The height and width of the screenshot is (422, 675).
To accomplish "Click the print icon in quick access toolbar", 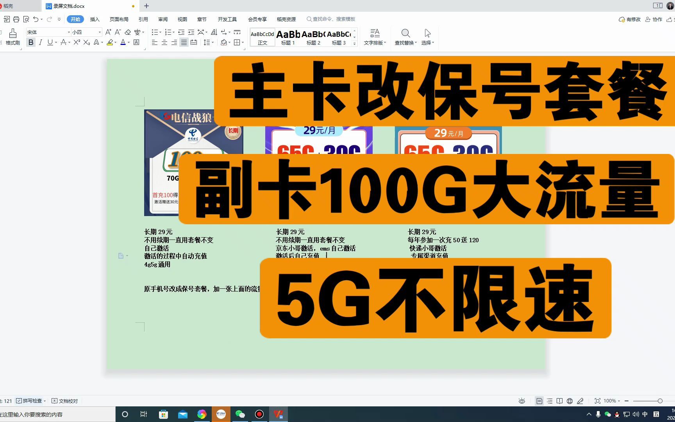I will (x=16, y=19).
